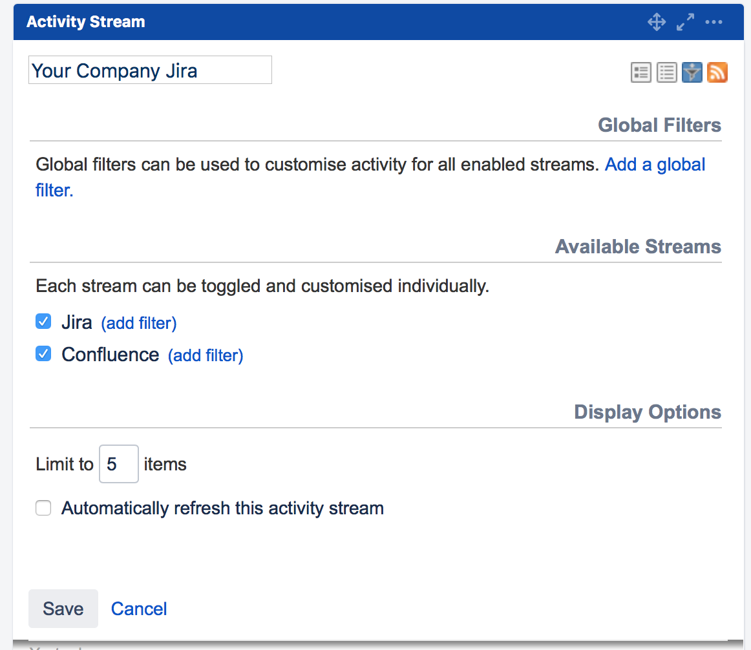Uncheck the Jira stream checkbox
This screenshot has height=650, width=751.
[43, 321]
